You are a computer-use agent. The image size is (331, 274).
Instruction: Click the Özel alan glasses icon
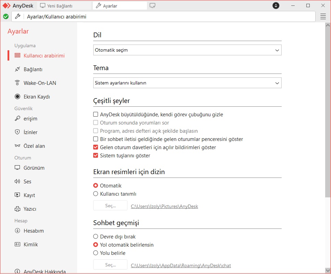point(17,146)
